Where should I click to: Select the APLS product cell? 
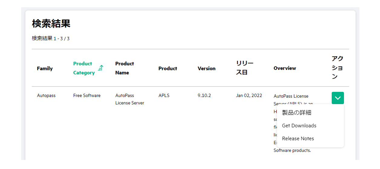(164, 96)
